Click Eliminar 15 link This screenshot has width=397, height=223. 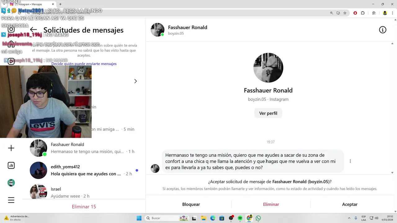click(84, 207)
